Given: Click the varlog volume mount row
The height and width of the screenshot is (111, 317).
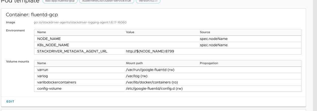Looking at the screenshot, I should [x=168, y=76].
